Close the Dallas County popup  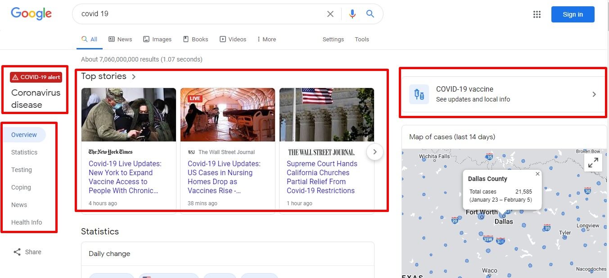pyautogui.click(x=537, y=174)
